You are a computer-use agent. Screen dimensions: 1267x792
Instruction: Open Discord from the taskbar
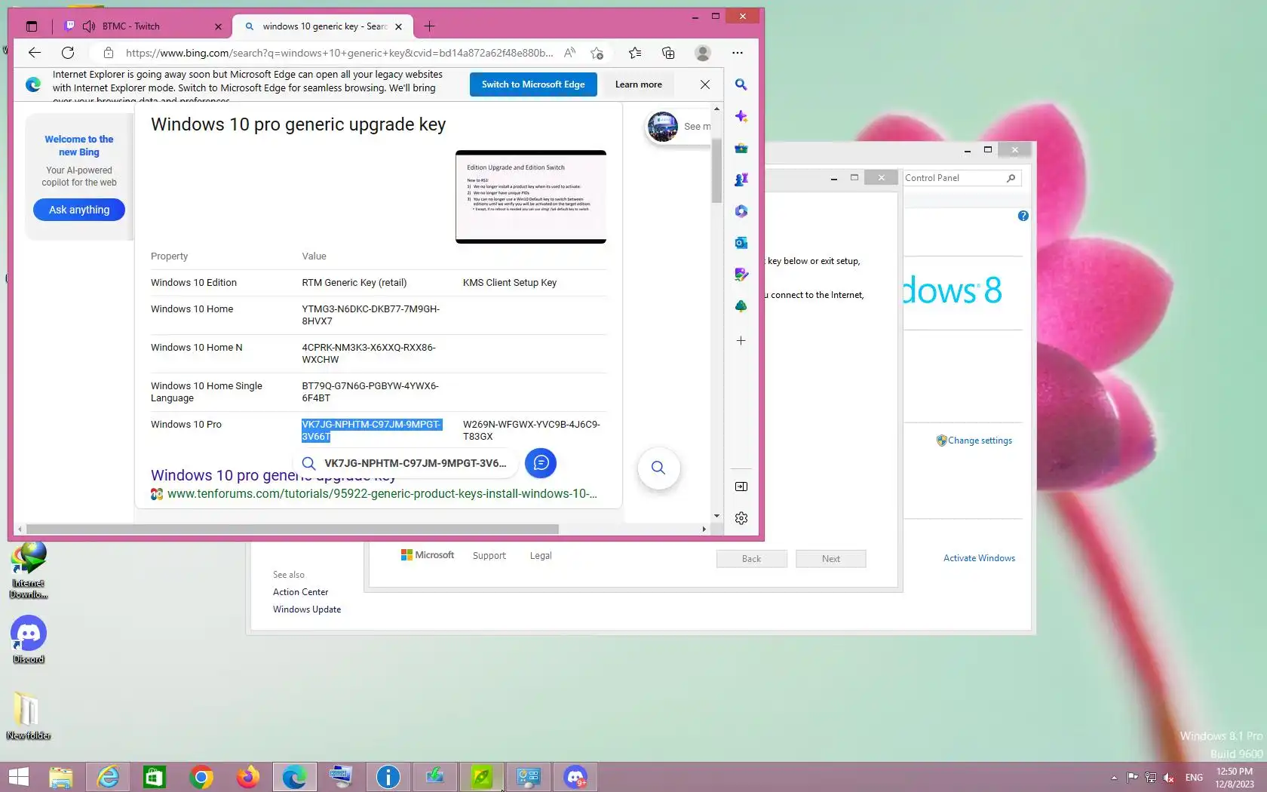[x=575, y=777]
